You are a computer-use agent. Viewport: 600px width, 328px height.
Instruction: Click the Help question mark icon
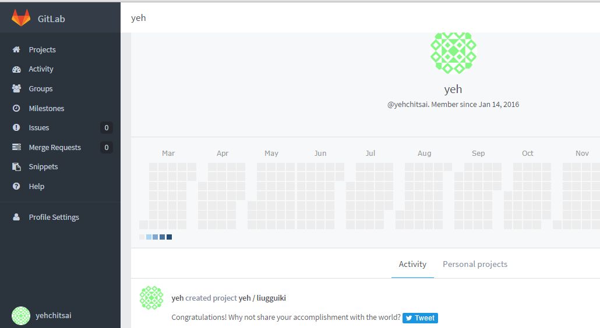tap(16, 187)
